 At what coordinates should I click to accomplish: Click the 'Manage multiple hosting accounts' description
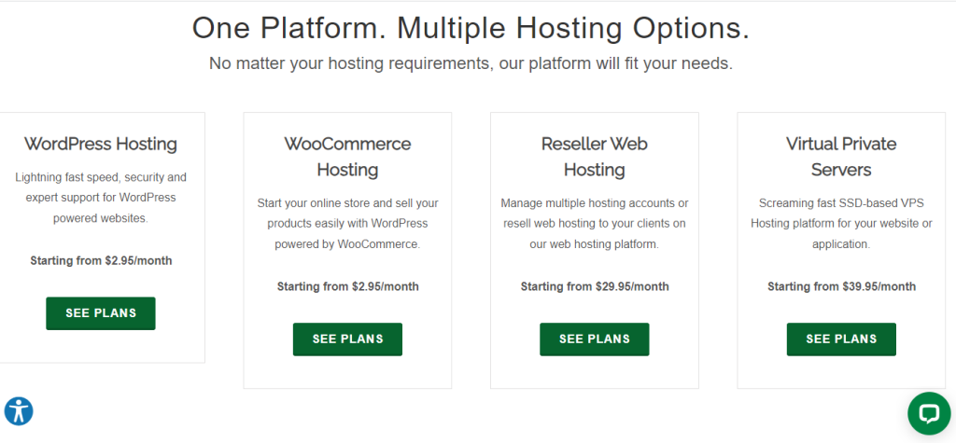point(595,224)
